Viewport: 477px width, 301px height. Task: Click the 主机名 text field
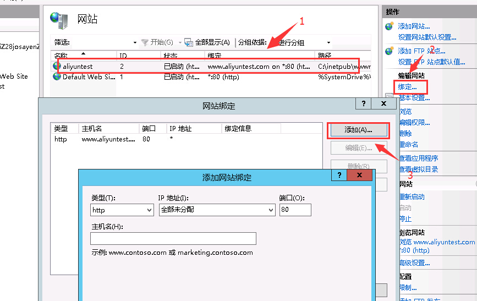coord(173,238)
